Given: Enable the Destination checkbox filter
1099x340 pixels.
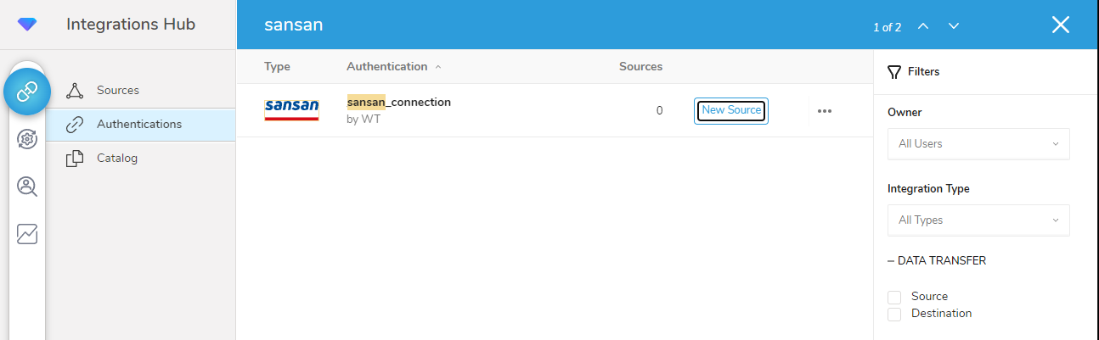Looking at the screenshot, I should [894, 315].
